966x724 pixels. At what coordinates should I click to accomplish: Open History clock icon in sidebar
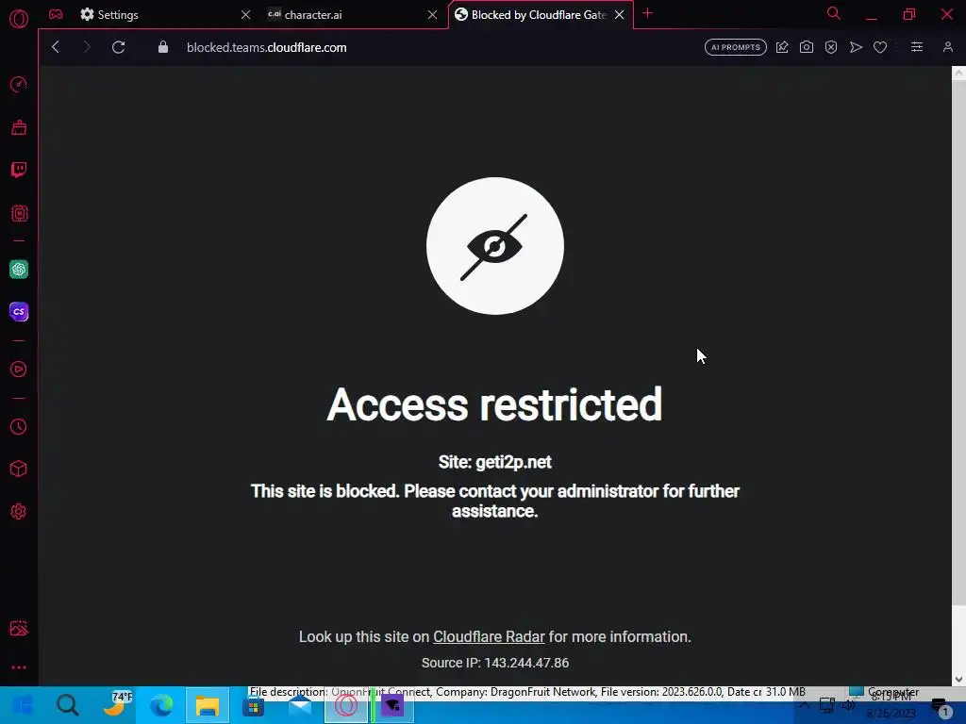[x=19, y=427]
